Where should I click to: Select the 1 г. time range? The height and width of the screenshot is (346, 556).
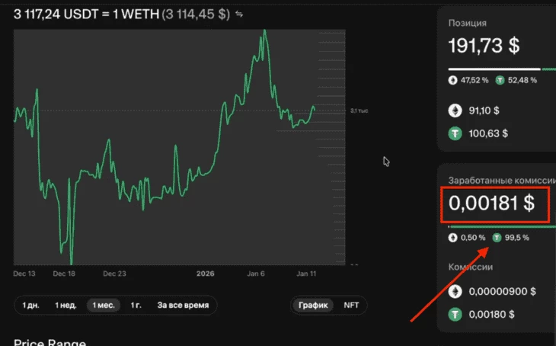(136, 305)
